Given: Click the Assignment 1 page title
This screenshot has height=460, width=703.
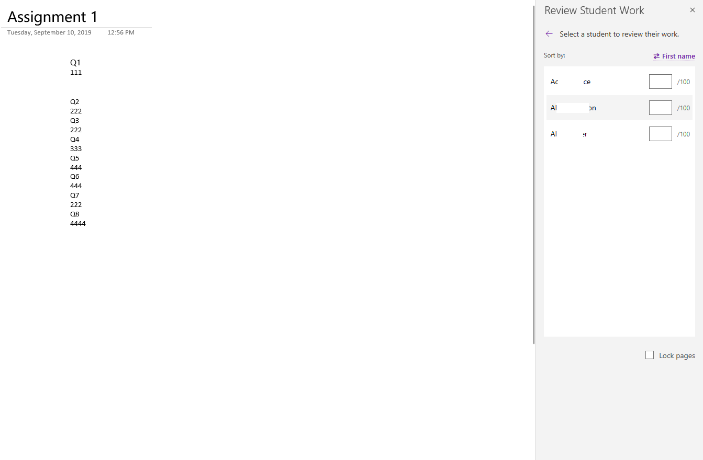Looking at the screenshot, I should pyautogui.click(x=52, y=17).
